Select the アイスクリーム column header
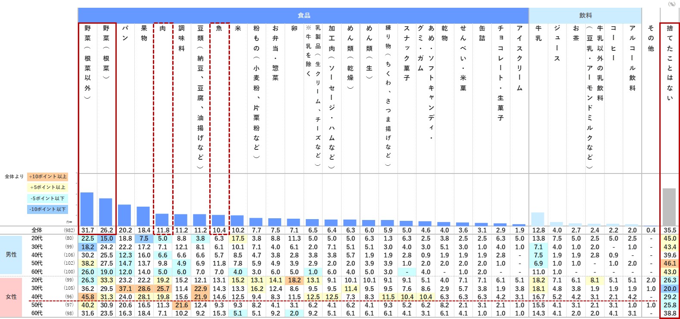 pyautogui.click(x=519, y=58)
